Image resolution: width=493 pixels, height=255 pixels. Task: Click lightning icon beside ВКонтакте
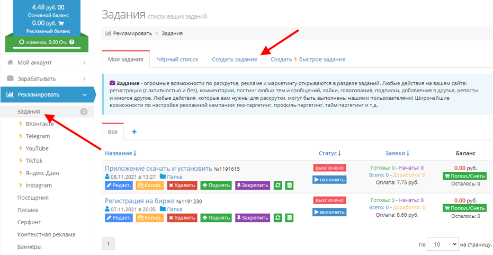[x=21, y=124]
